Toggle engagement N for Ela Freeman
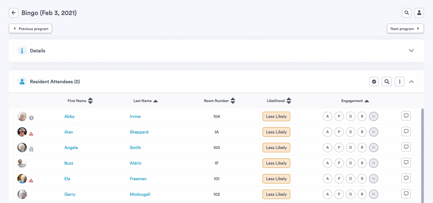The height and width of the screenshot is (203, 433). (374, 179)
